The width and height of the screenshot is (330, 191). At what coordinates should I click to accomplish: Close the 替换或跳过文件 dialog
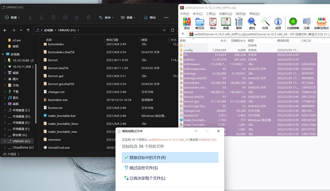pos(218,131)
